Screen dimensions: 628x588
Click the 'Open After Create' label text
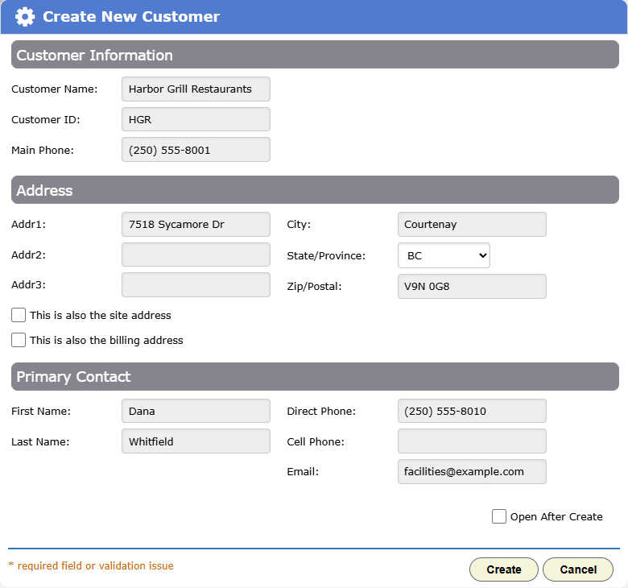point(556,516)
